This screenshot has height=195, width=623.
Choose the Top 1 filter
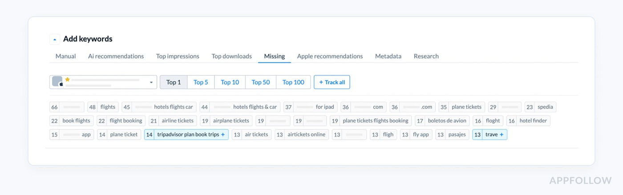[x=174, y=82]
